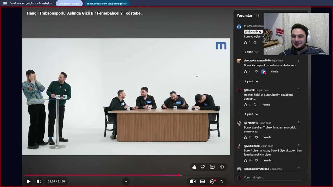Dislike Franzzy19's comment
Screen dimensions: 333x187
pos(257,137)
